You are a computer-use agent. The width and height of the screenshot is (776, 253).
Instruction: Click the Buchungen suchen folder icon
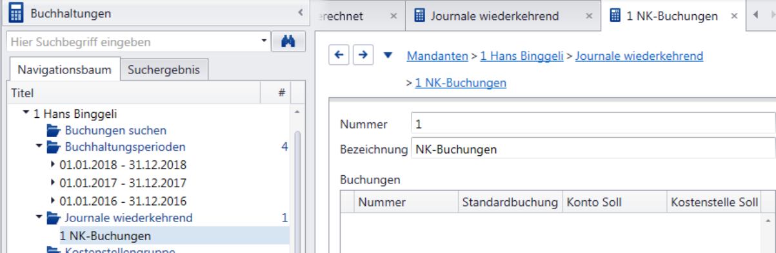pos(54,131)
